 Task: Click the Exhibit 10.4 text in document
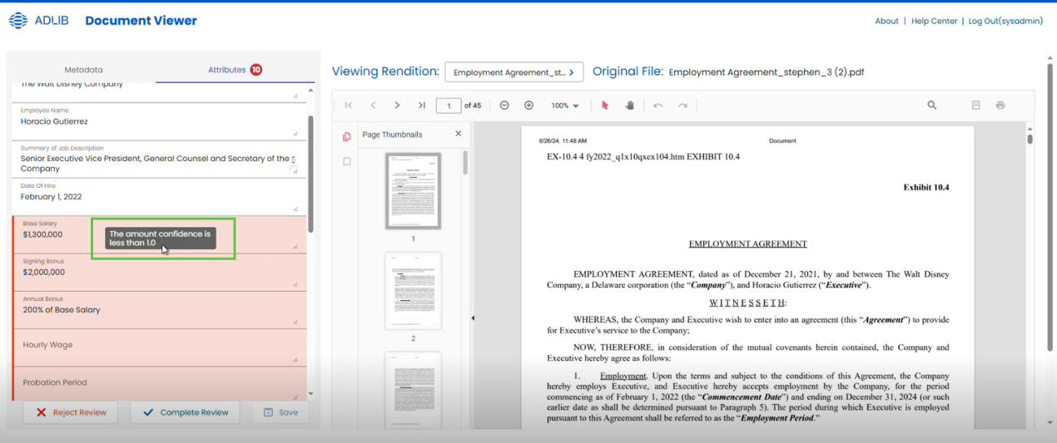point(925,187)
